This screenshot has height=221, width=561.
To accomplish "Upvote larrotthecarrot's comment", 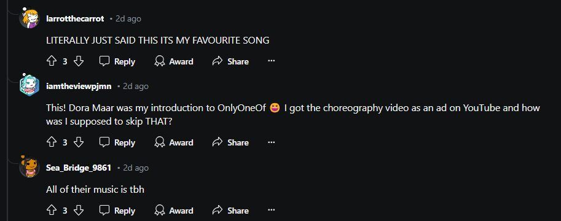I will pyautogui.click(x=52, y=61).
